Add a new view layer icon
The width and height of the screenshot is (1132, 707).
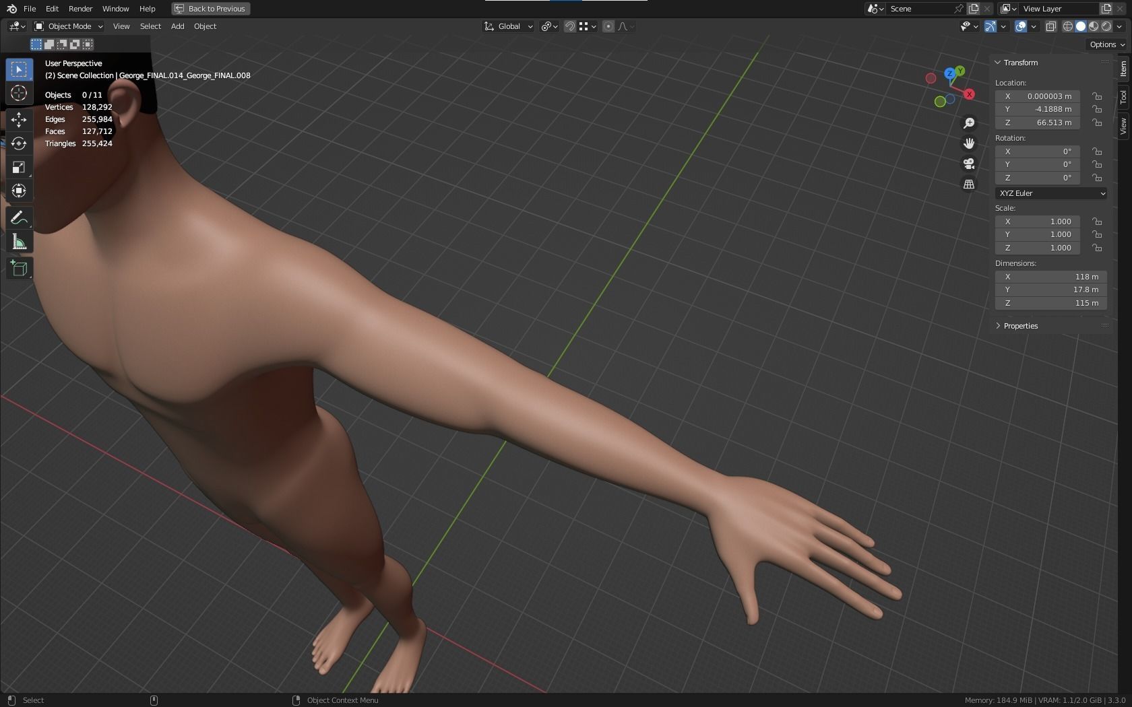click(1106, 9)
